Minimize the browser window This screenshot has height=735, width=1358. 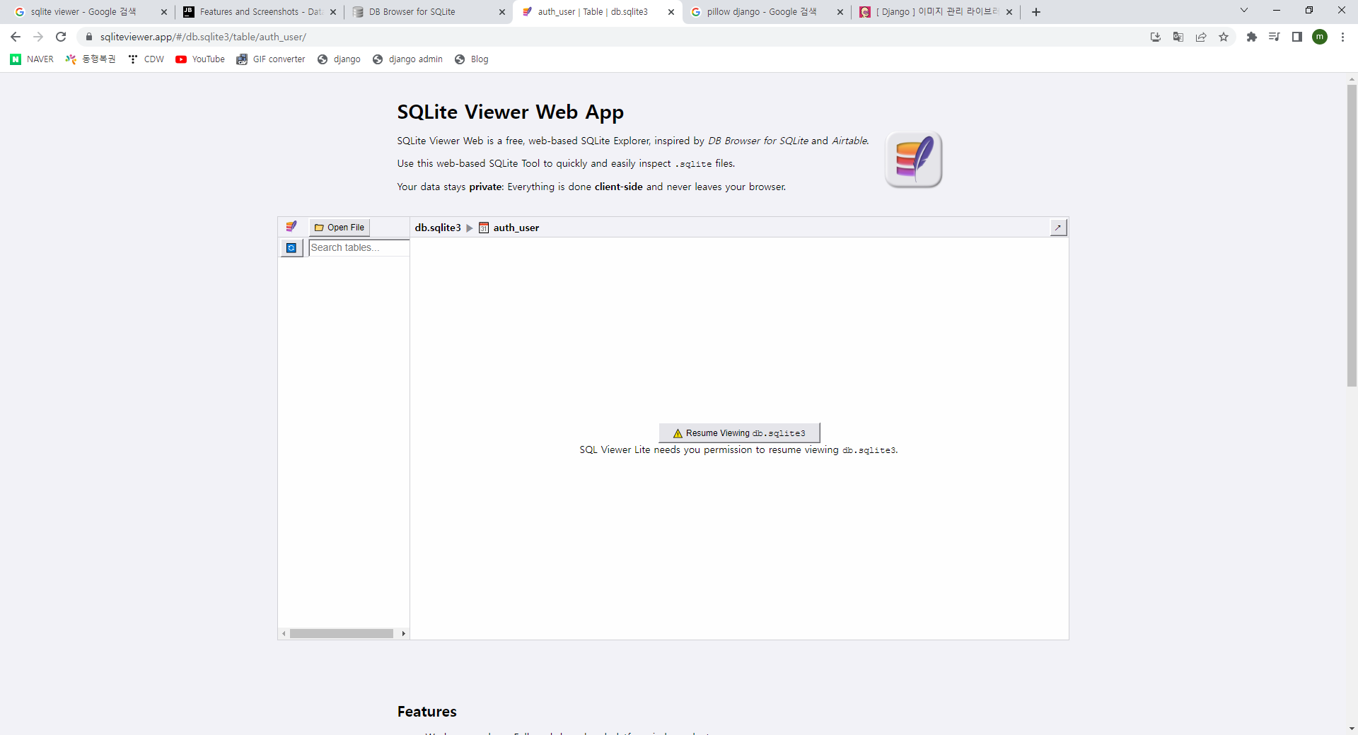(1277, 11)
